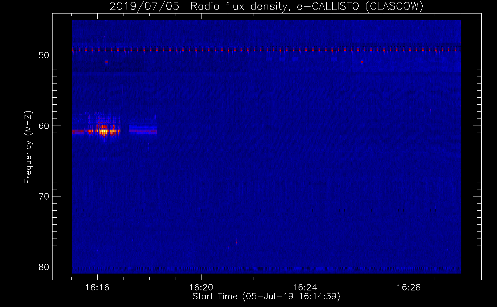497x307 pixels.
Task: Click the plot title 'Radio flux density, e-CALLISTO (GLASGOW)'
Action: tap(307, 6)
